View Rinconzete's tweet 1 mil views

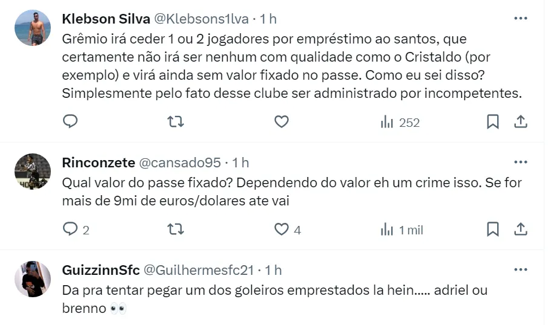pyautogui.click(x=401, y=230)
